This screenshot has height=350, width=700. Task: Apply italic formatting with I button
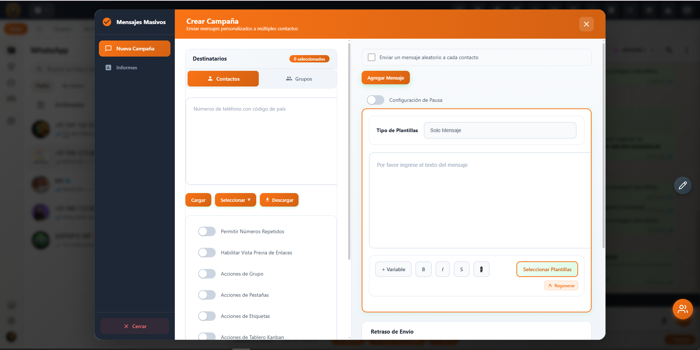442,269
